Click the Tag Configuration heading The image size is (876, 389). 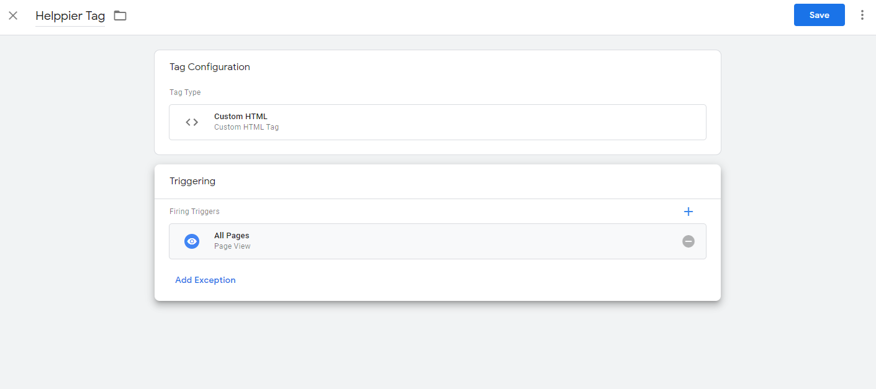210,67
